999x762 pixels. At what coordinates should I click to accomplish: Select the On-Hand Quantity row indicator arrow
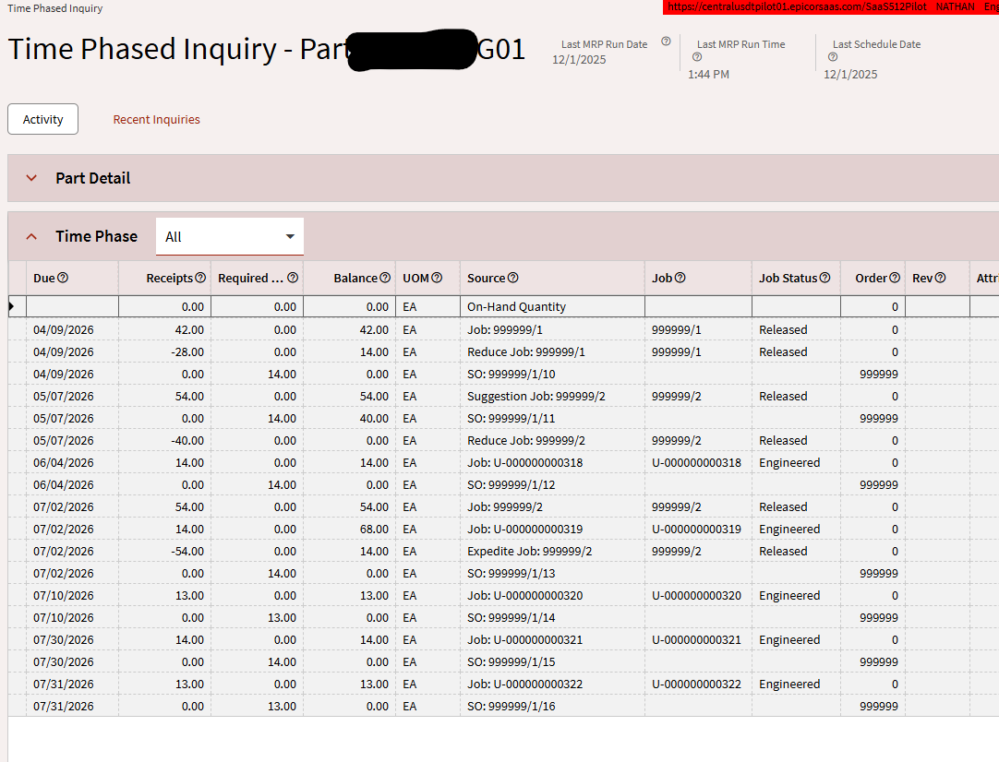click(11, 306)
